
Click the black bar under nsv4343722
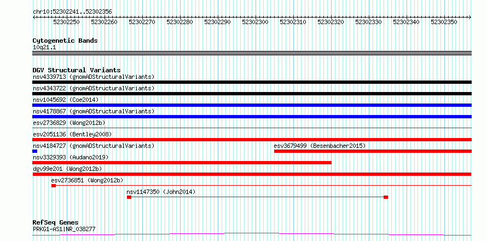[252, 94]
